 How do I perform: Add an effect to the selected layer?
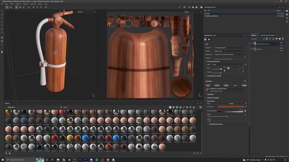coord(264,39)
